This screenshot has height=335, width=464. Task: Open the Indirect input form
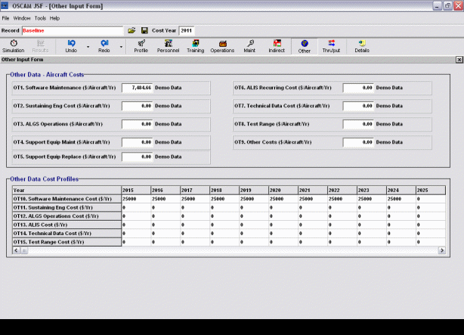[x=277, y=46]
